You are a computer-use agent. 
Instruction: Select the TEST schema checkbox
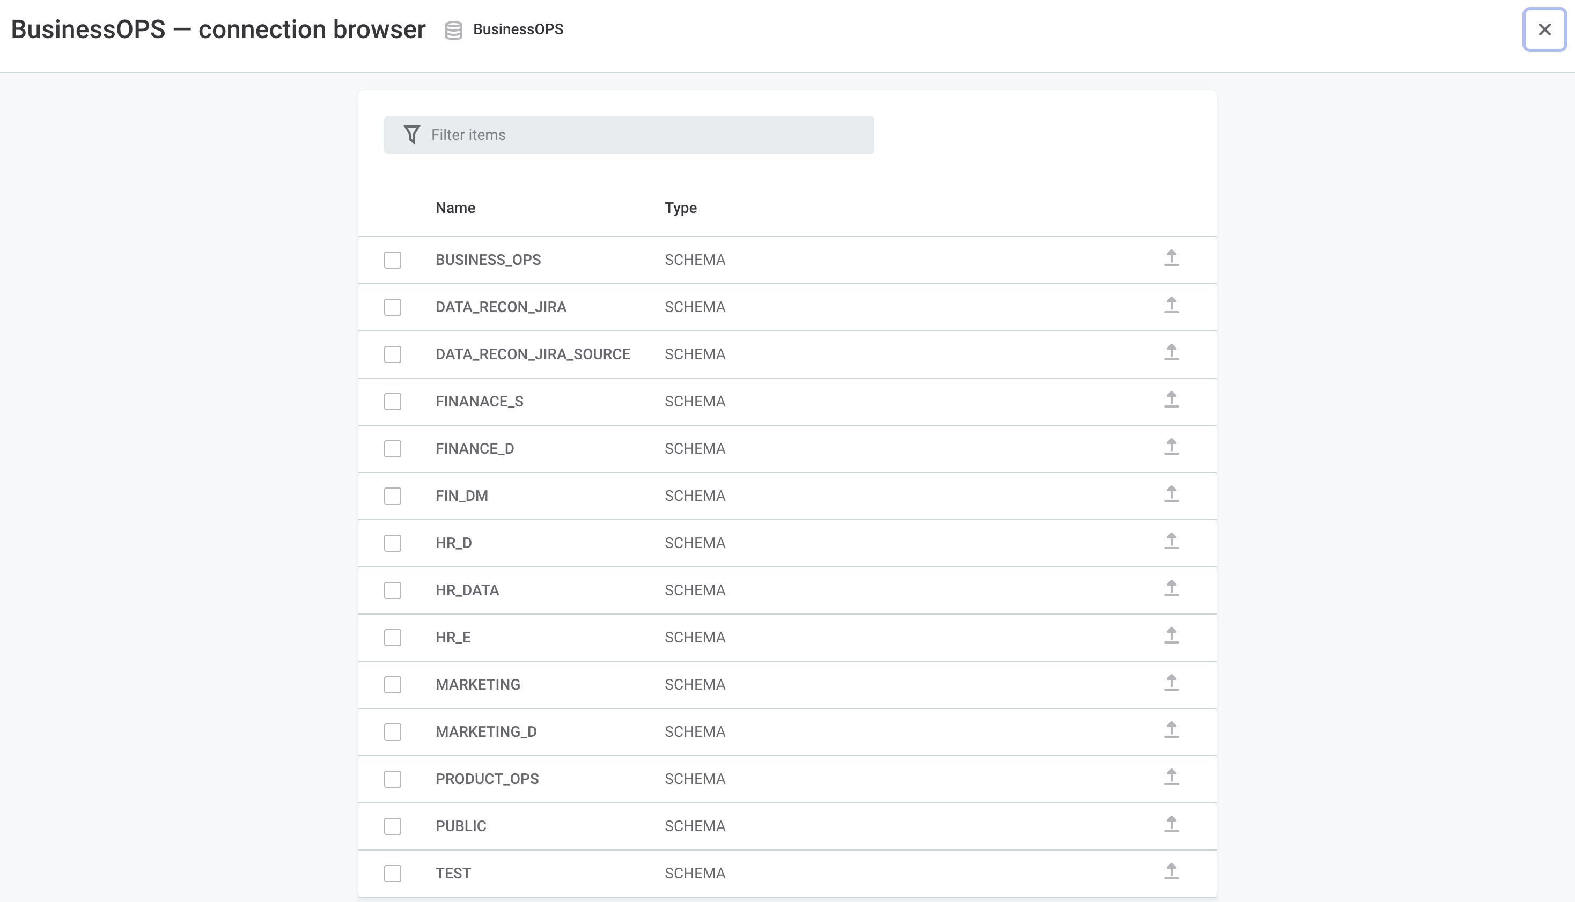(x=393, y=873)
